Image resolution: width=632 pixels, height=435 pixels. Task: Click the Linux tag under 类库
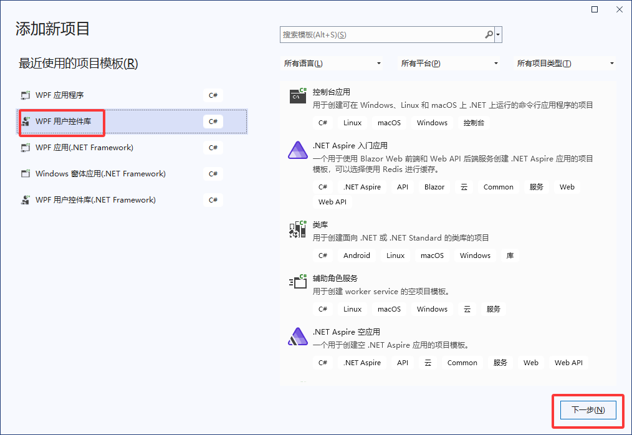coord(395,255)
